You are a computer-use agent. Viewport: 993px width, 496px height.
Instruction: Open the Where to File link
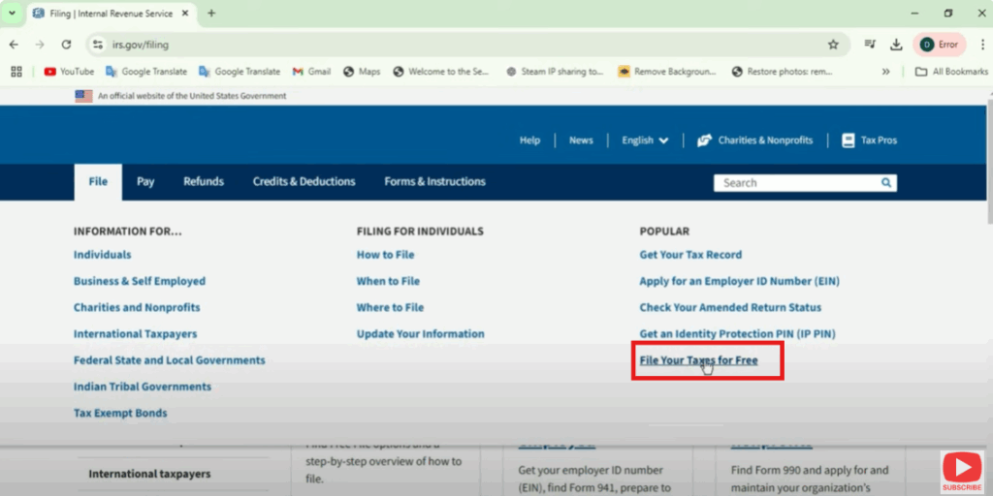point(390,308)
